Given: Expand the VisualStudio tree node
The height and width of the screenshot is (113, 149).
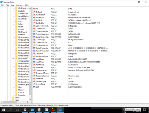Looking at the screenshot, I should coord(13,19).
